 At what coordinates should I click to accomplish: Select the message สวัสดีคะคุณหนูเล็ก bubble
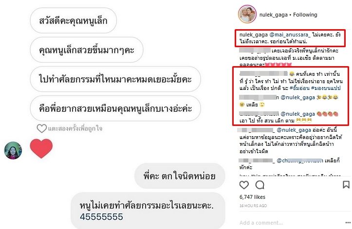click(73, 20)
